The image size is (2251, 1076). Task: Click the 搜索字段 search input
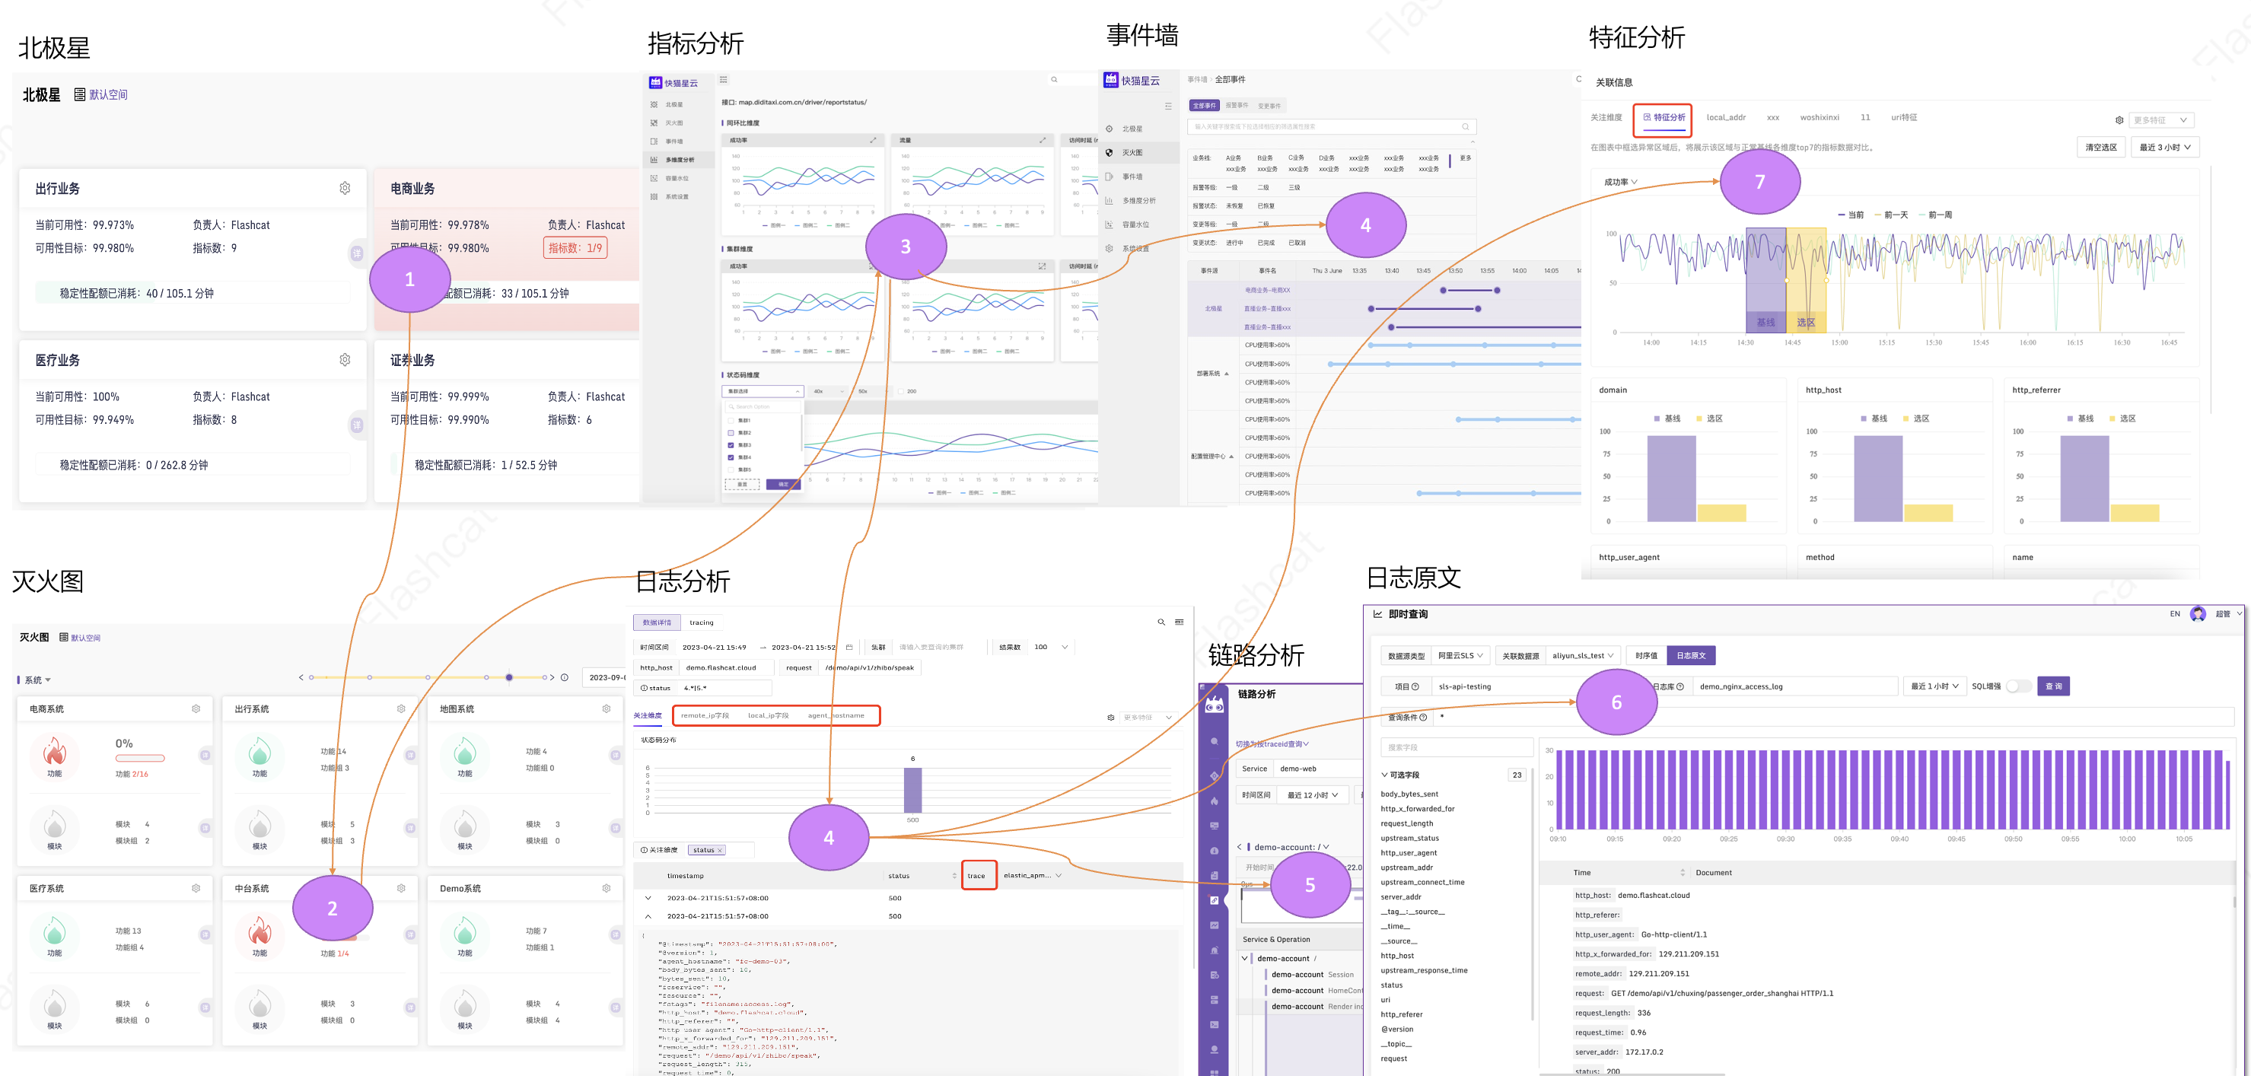pyautogui.click(x=1456, y=747)
